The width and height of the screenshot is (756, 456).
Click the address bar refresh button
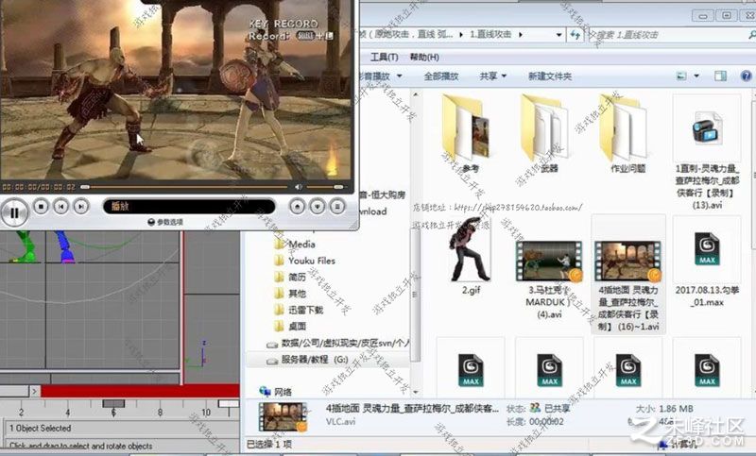click(x=576, y=35)
